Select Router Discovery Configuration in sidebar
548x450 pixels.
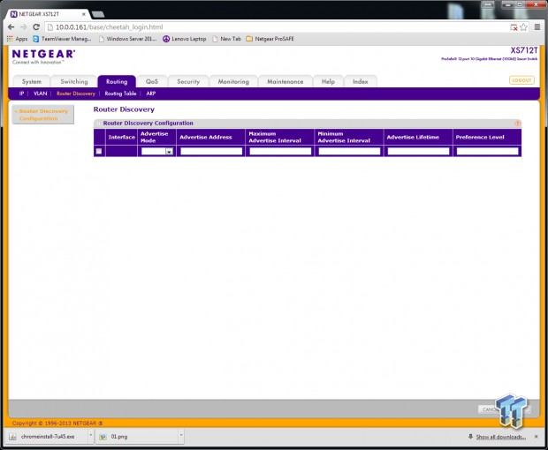click(x=42, y=115)
